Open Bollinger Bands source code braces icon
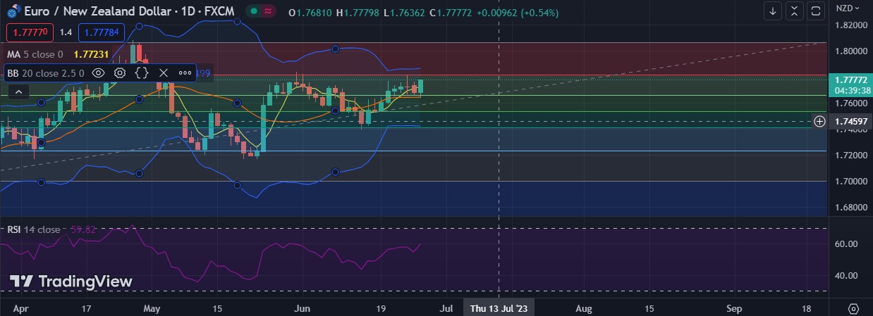This screenshot has width=873, height=316. pos(142,72)
